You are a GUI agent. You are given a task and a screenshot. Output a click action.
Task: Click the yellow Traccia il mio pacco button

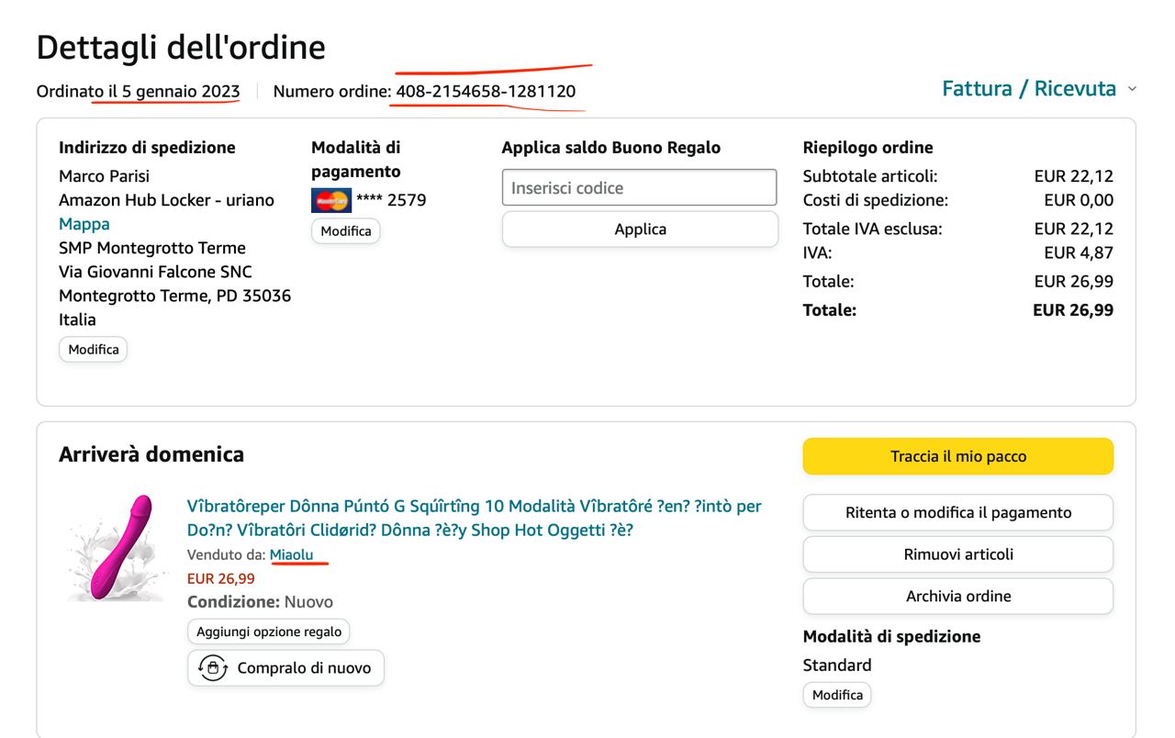[x=957, y=456]
